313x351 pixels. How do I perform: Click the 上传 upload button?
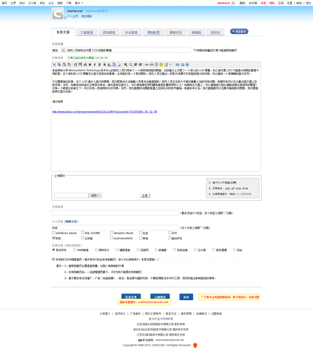[x=145, y=195]
